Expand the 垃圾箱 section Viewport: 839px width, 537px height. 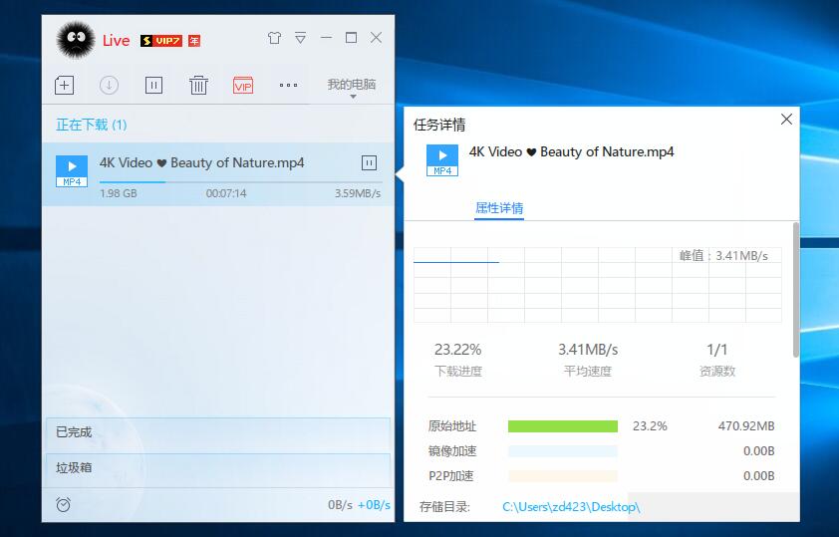(x=217, y=467)
